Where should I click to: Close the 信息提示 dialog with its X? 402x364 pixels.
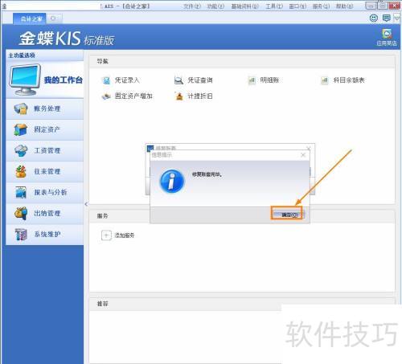[x=303, y=155]
